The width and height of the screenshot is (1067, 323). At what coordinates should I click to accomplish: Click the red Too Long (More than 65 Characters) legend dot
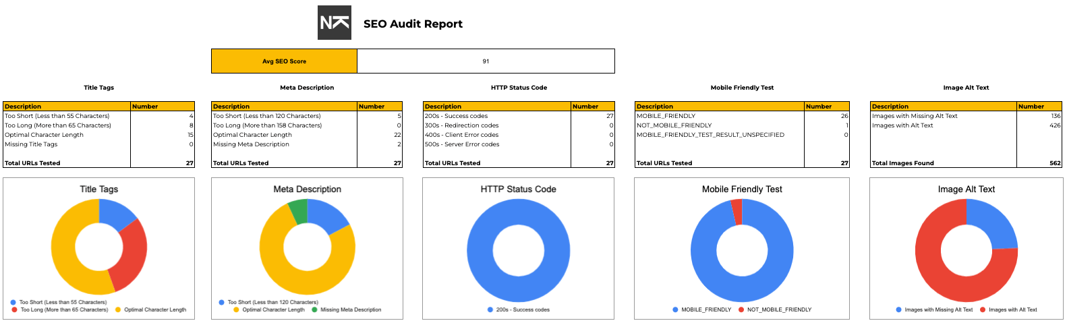14,310
